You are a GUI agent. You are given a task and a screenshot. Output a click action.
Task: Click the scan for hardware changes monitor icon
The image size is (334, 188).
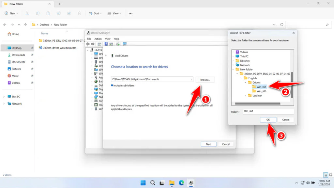(125, 44)
